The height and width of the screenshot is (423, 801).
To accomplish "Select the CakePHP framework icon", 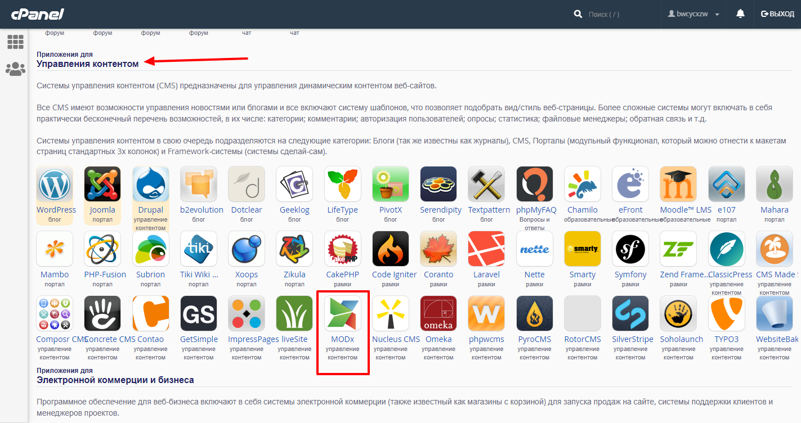I will point(343,249).
